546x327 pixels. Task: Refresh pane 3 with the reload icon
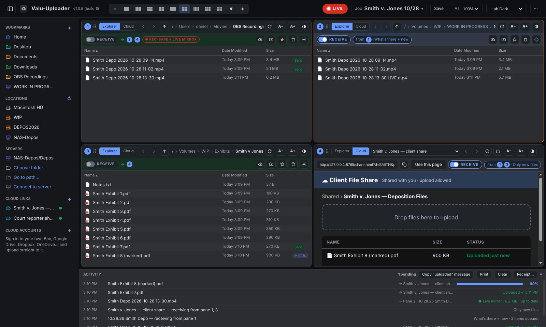(270, 151)
